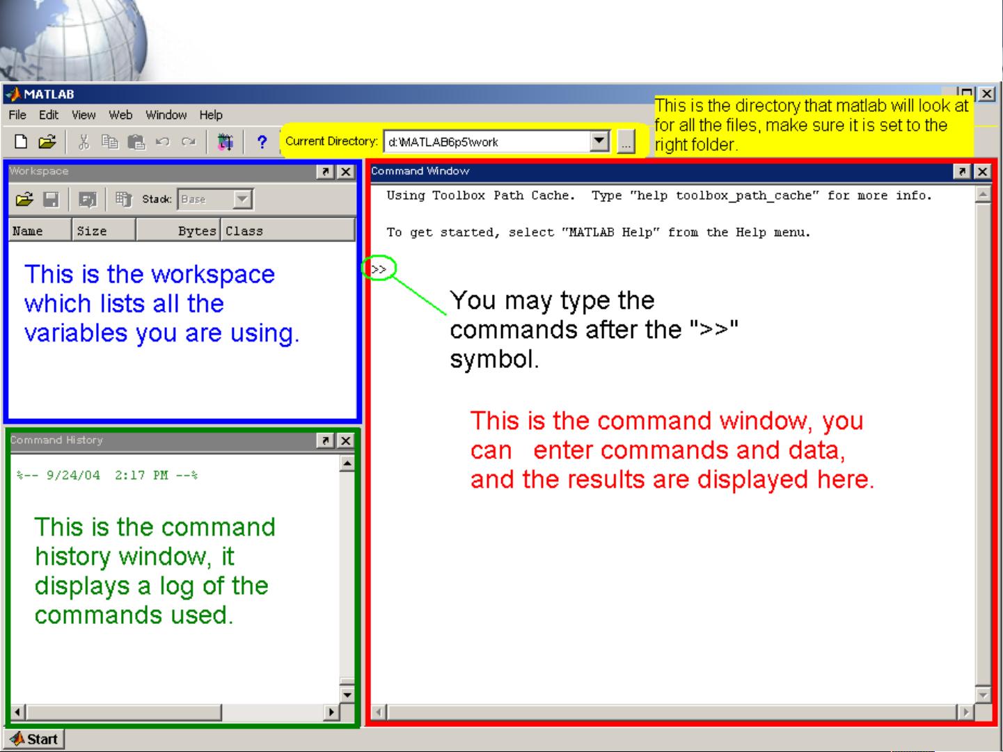Screen dimensions: 1003x752
Task: Sort workspace by Name column header
Action: point(40,230)
